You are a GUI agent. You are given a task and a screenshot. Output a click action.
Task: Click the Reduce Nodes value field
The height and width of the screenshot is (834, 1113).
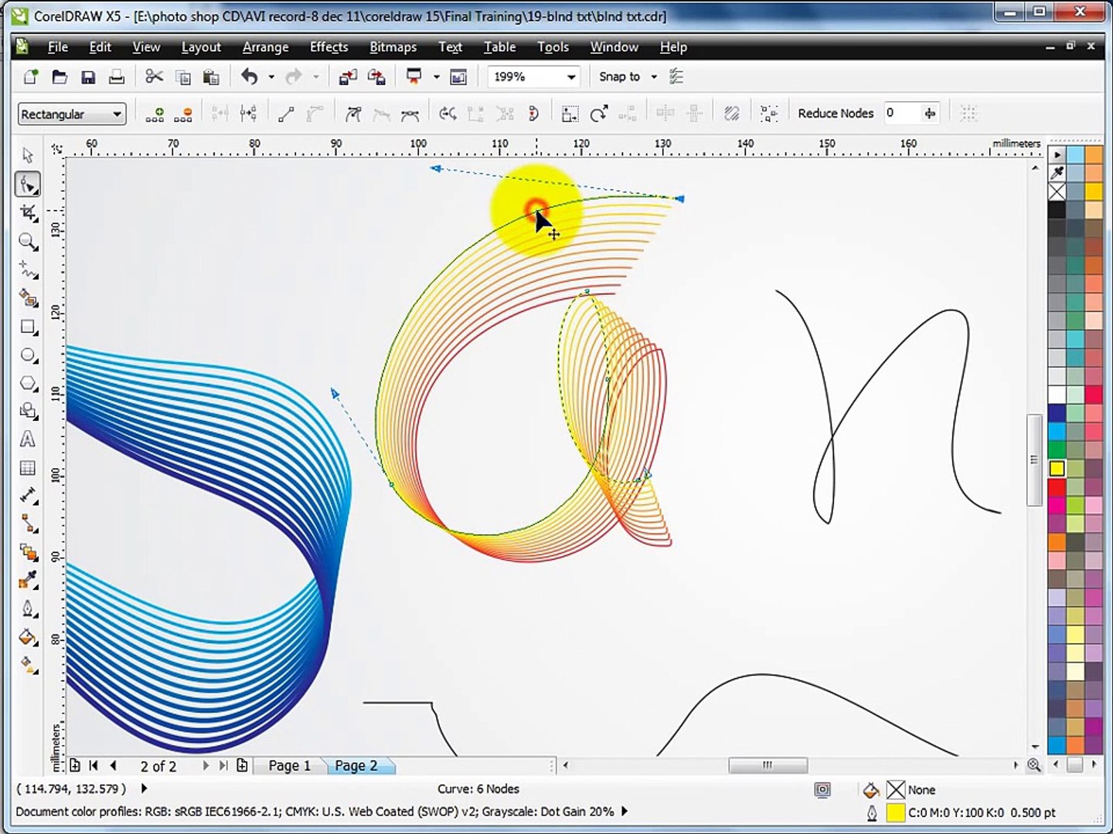900,114
